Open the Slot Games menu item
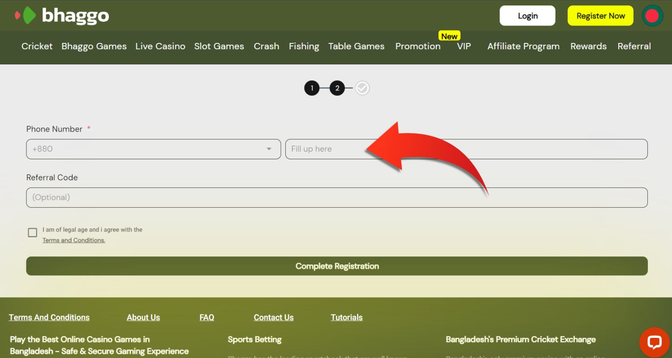The height and width of the screenshot is (358, 672). point(219,46)
